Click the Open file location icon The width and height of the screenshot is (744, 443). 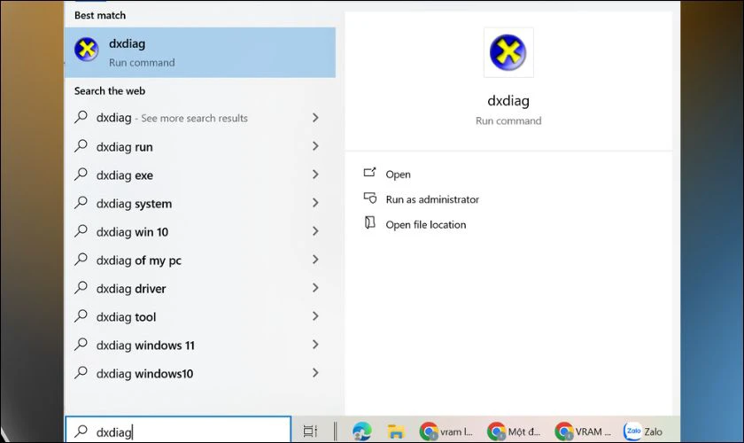(369, 222)
